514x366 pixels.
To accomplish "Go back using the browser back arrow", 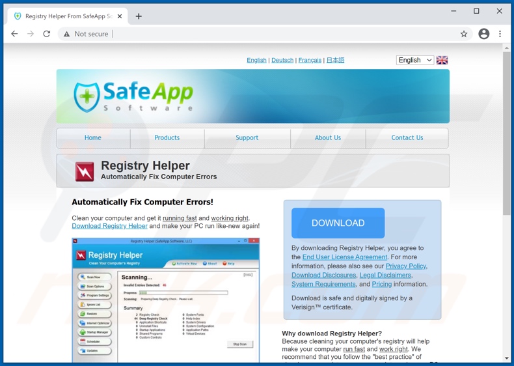I will click(14, 34).
